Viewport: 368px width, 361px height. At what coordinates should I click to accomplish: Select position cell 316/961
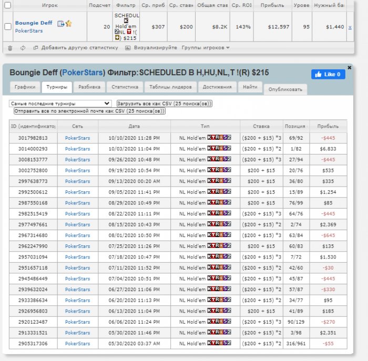click(296, 344)
